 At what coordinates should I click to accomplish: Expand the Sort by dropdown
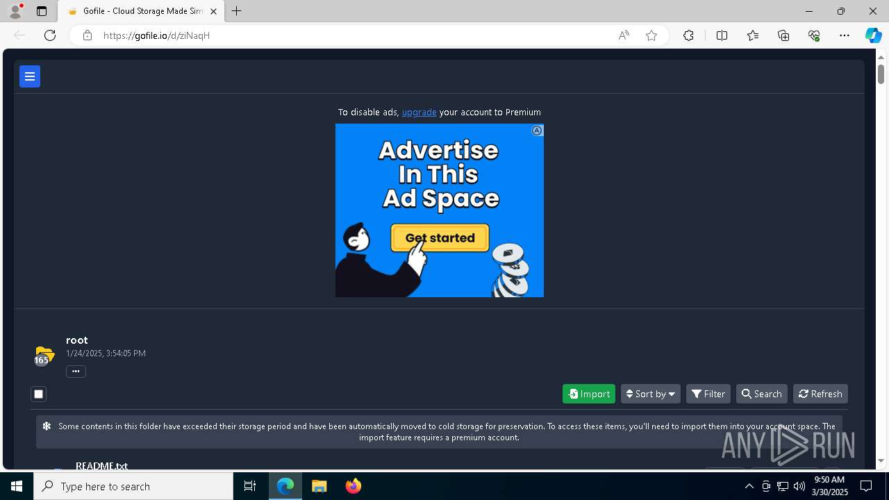(651, 394)
